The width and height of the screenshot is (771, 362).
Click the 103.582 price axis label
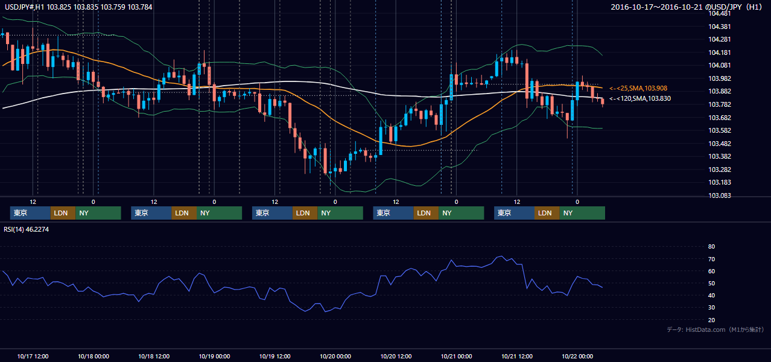pos(719,131)
